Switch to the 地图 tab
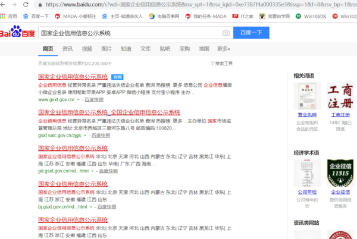Viewport: 357px width, 239px height. coord(204,49)
